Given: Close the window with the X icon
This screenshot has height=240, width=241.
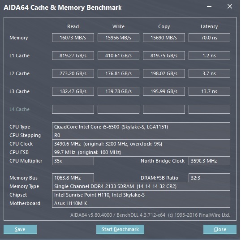Looking at the screenshot, I should click(x=230, y=6).
